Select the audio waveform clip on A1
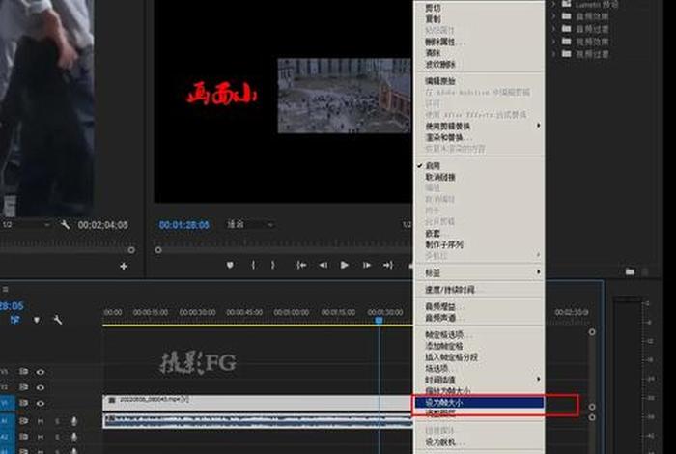Image resolution: width=676 pixels, height=454 pixels. click(258, 421)
